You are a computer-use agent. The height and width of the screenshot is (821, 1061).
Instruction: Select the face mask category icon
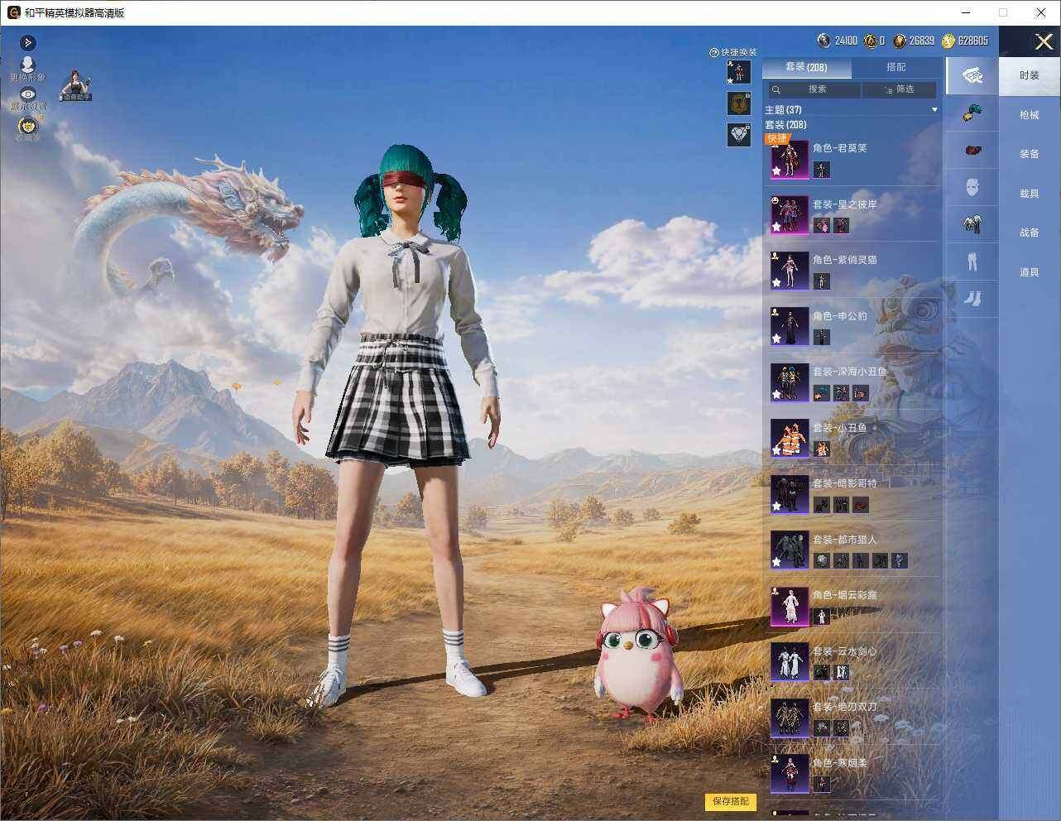click(972, 187)
